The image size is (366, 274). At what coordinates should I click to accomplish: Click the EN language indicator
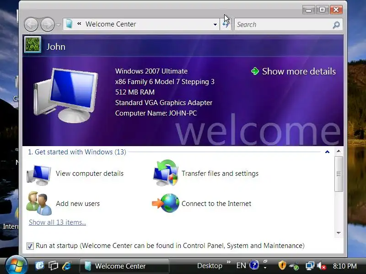241,266
